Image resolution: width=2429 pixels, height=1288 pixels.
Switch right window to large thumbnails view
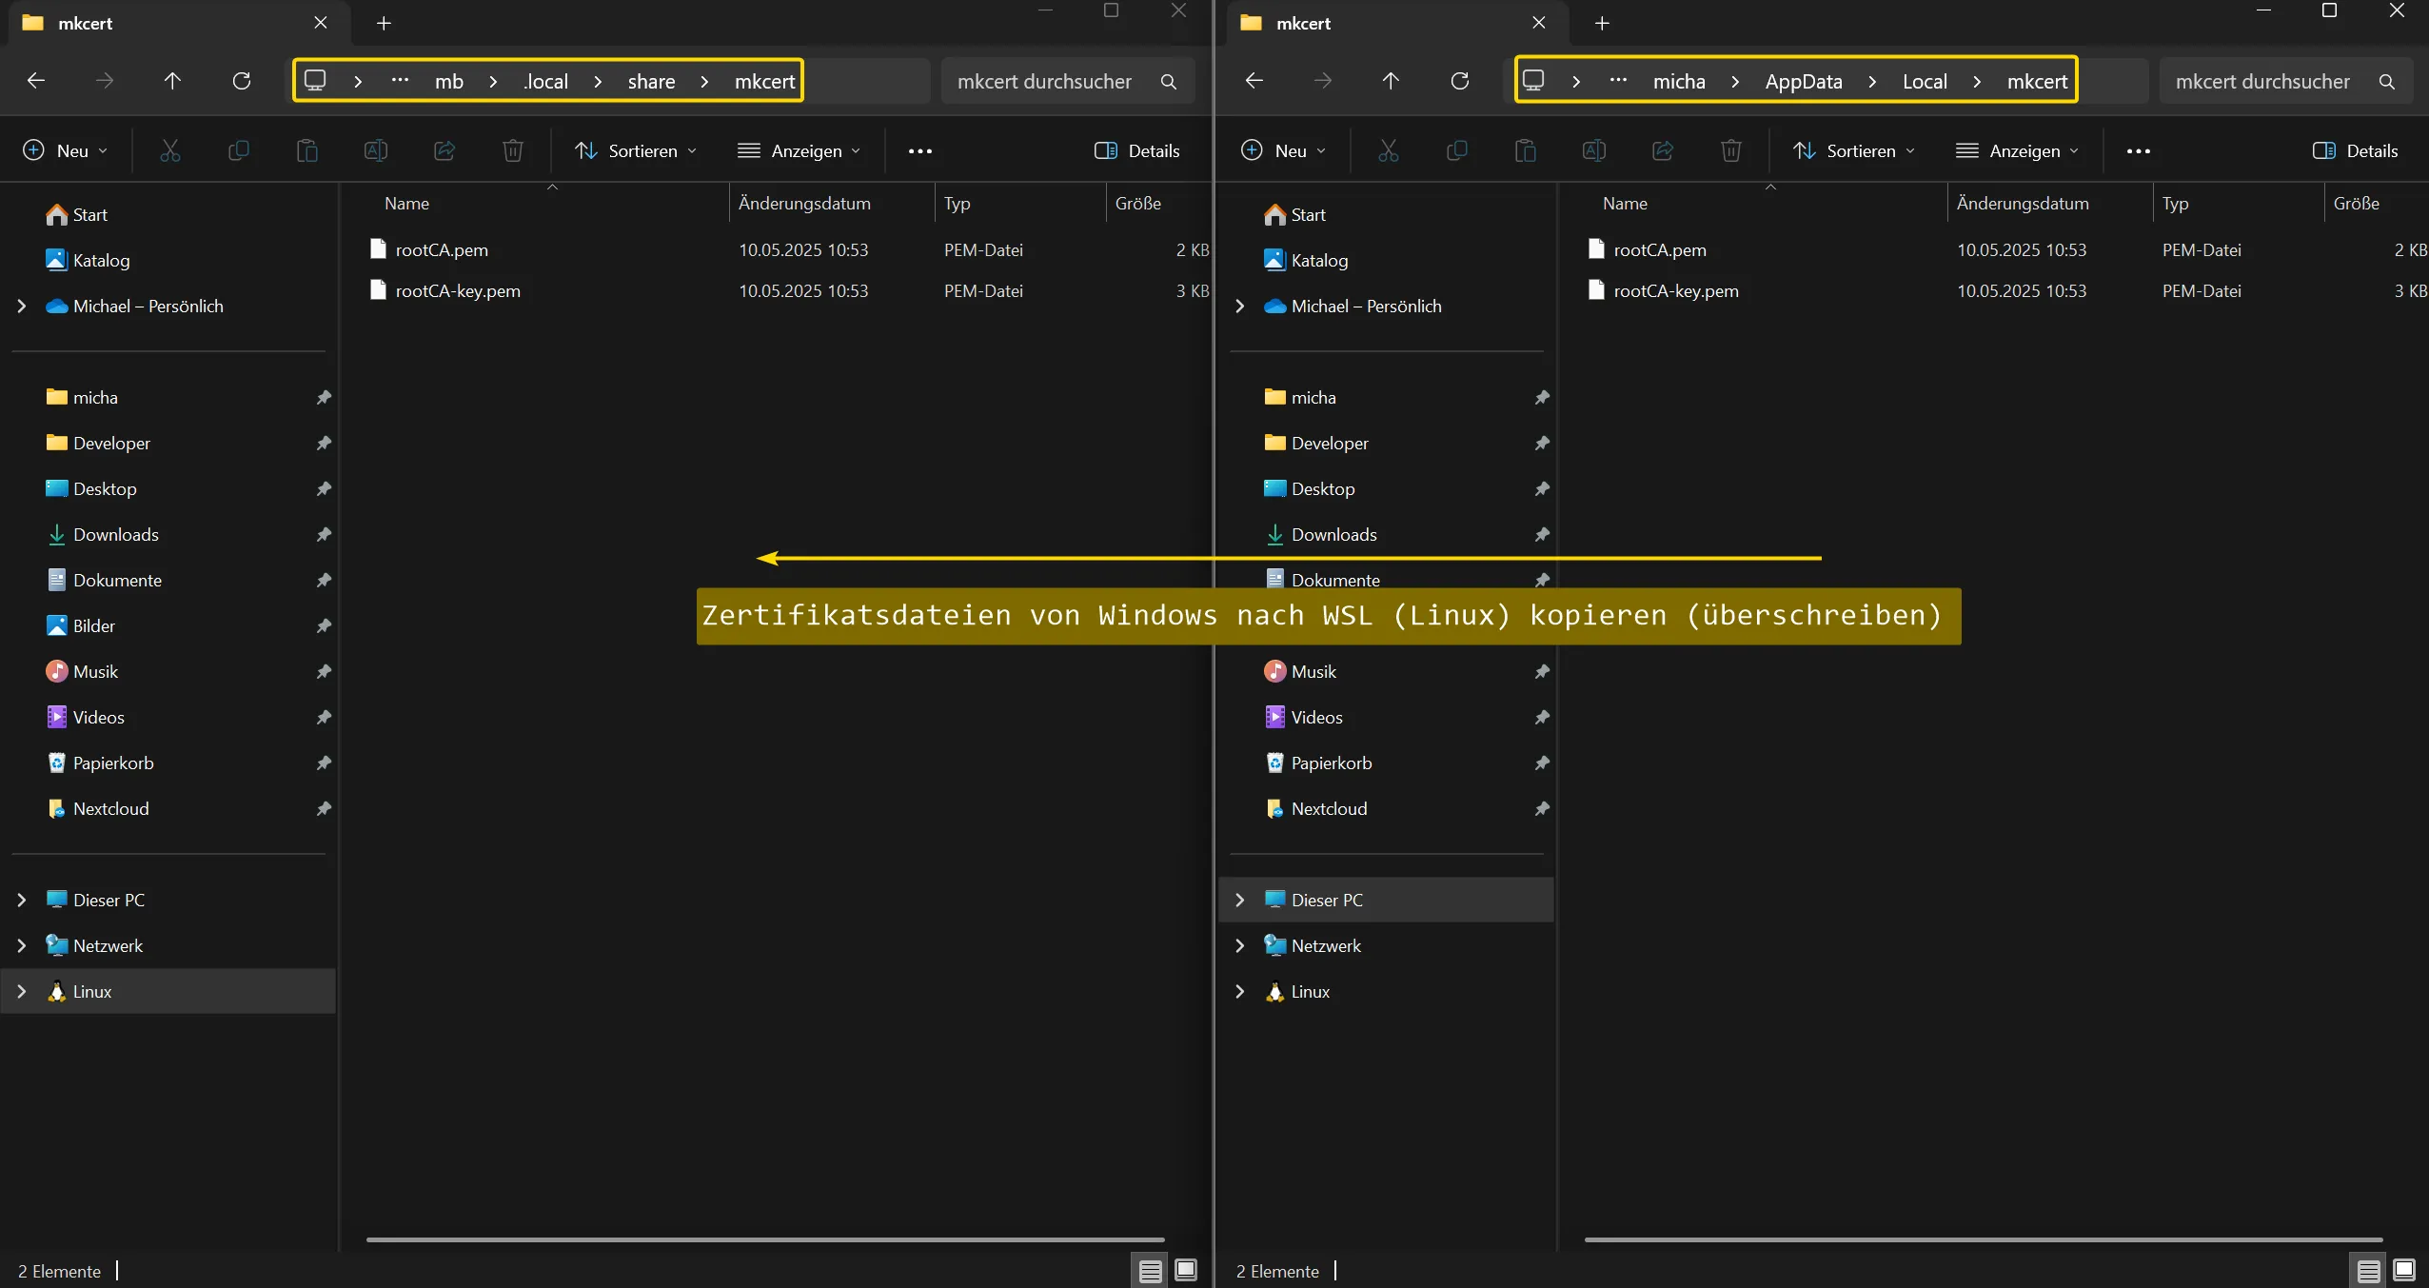coord(2404,1270)
